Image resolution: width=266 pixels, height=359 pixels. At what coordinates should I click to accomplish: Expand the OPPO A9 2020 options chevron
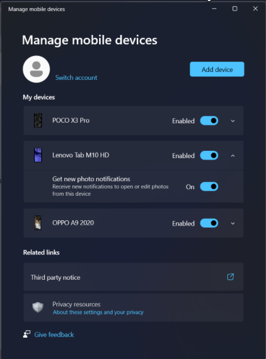tap(233, 223)
